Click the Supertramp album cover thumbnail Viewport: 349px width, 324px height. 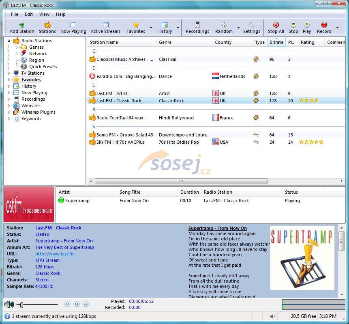click(x=302, y=258)
